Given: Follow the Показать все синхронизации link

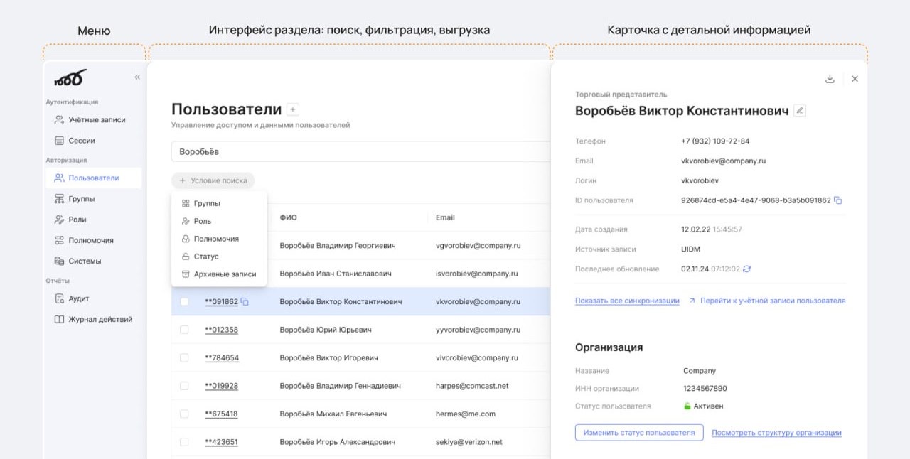Looking at the screenshot, I should click(627, 301).
